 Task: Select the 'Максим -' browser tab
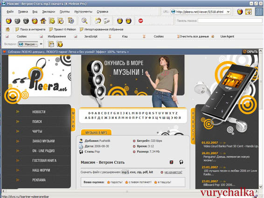(x=28, y=44)
